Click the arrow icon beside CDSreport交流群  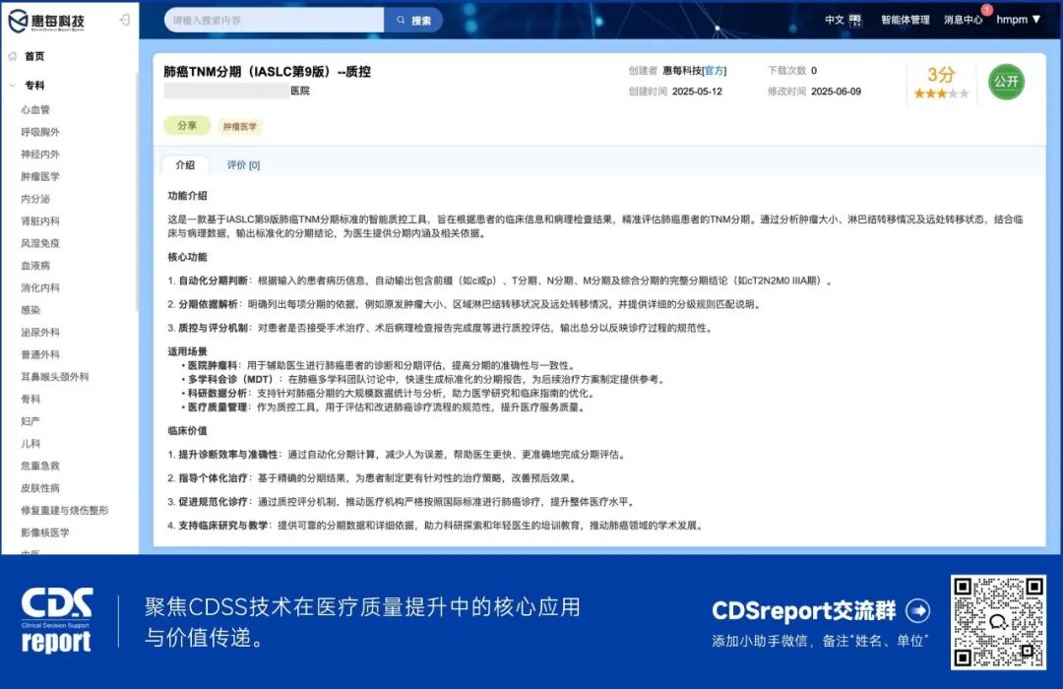(x=917, y=610)
